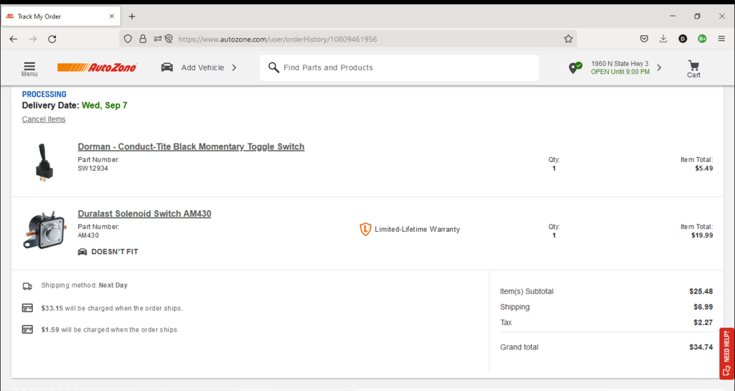Select the Track My Order tab
The height and width of the screenshot is (391, 735).
[57, 17]
